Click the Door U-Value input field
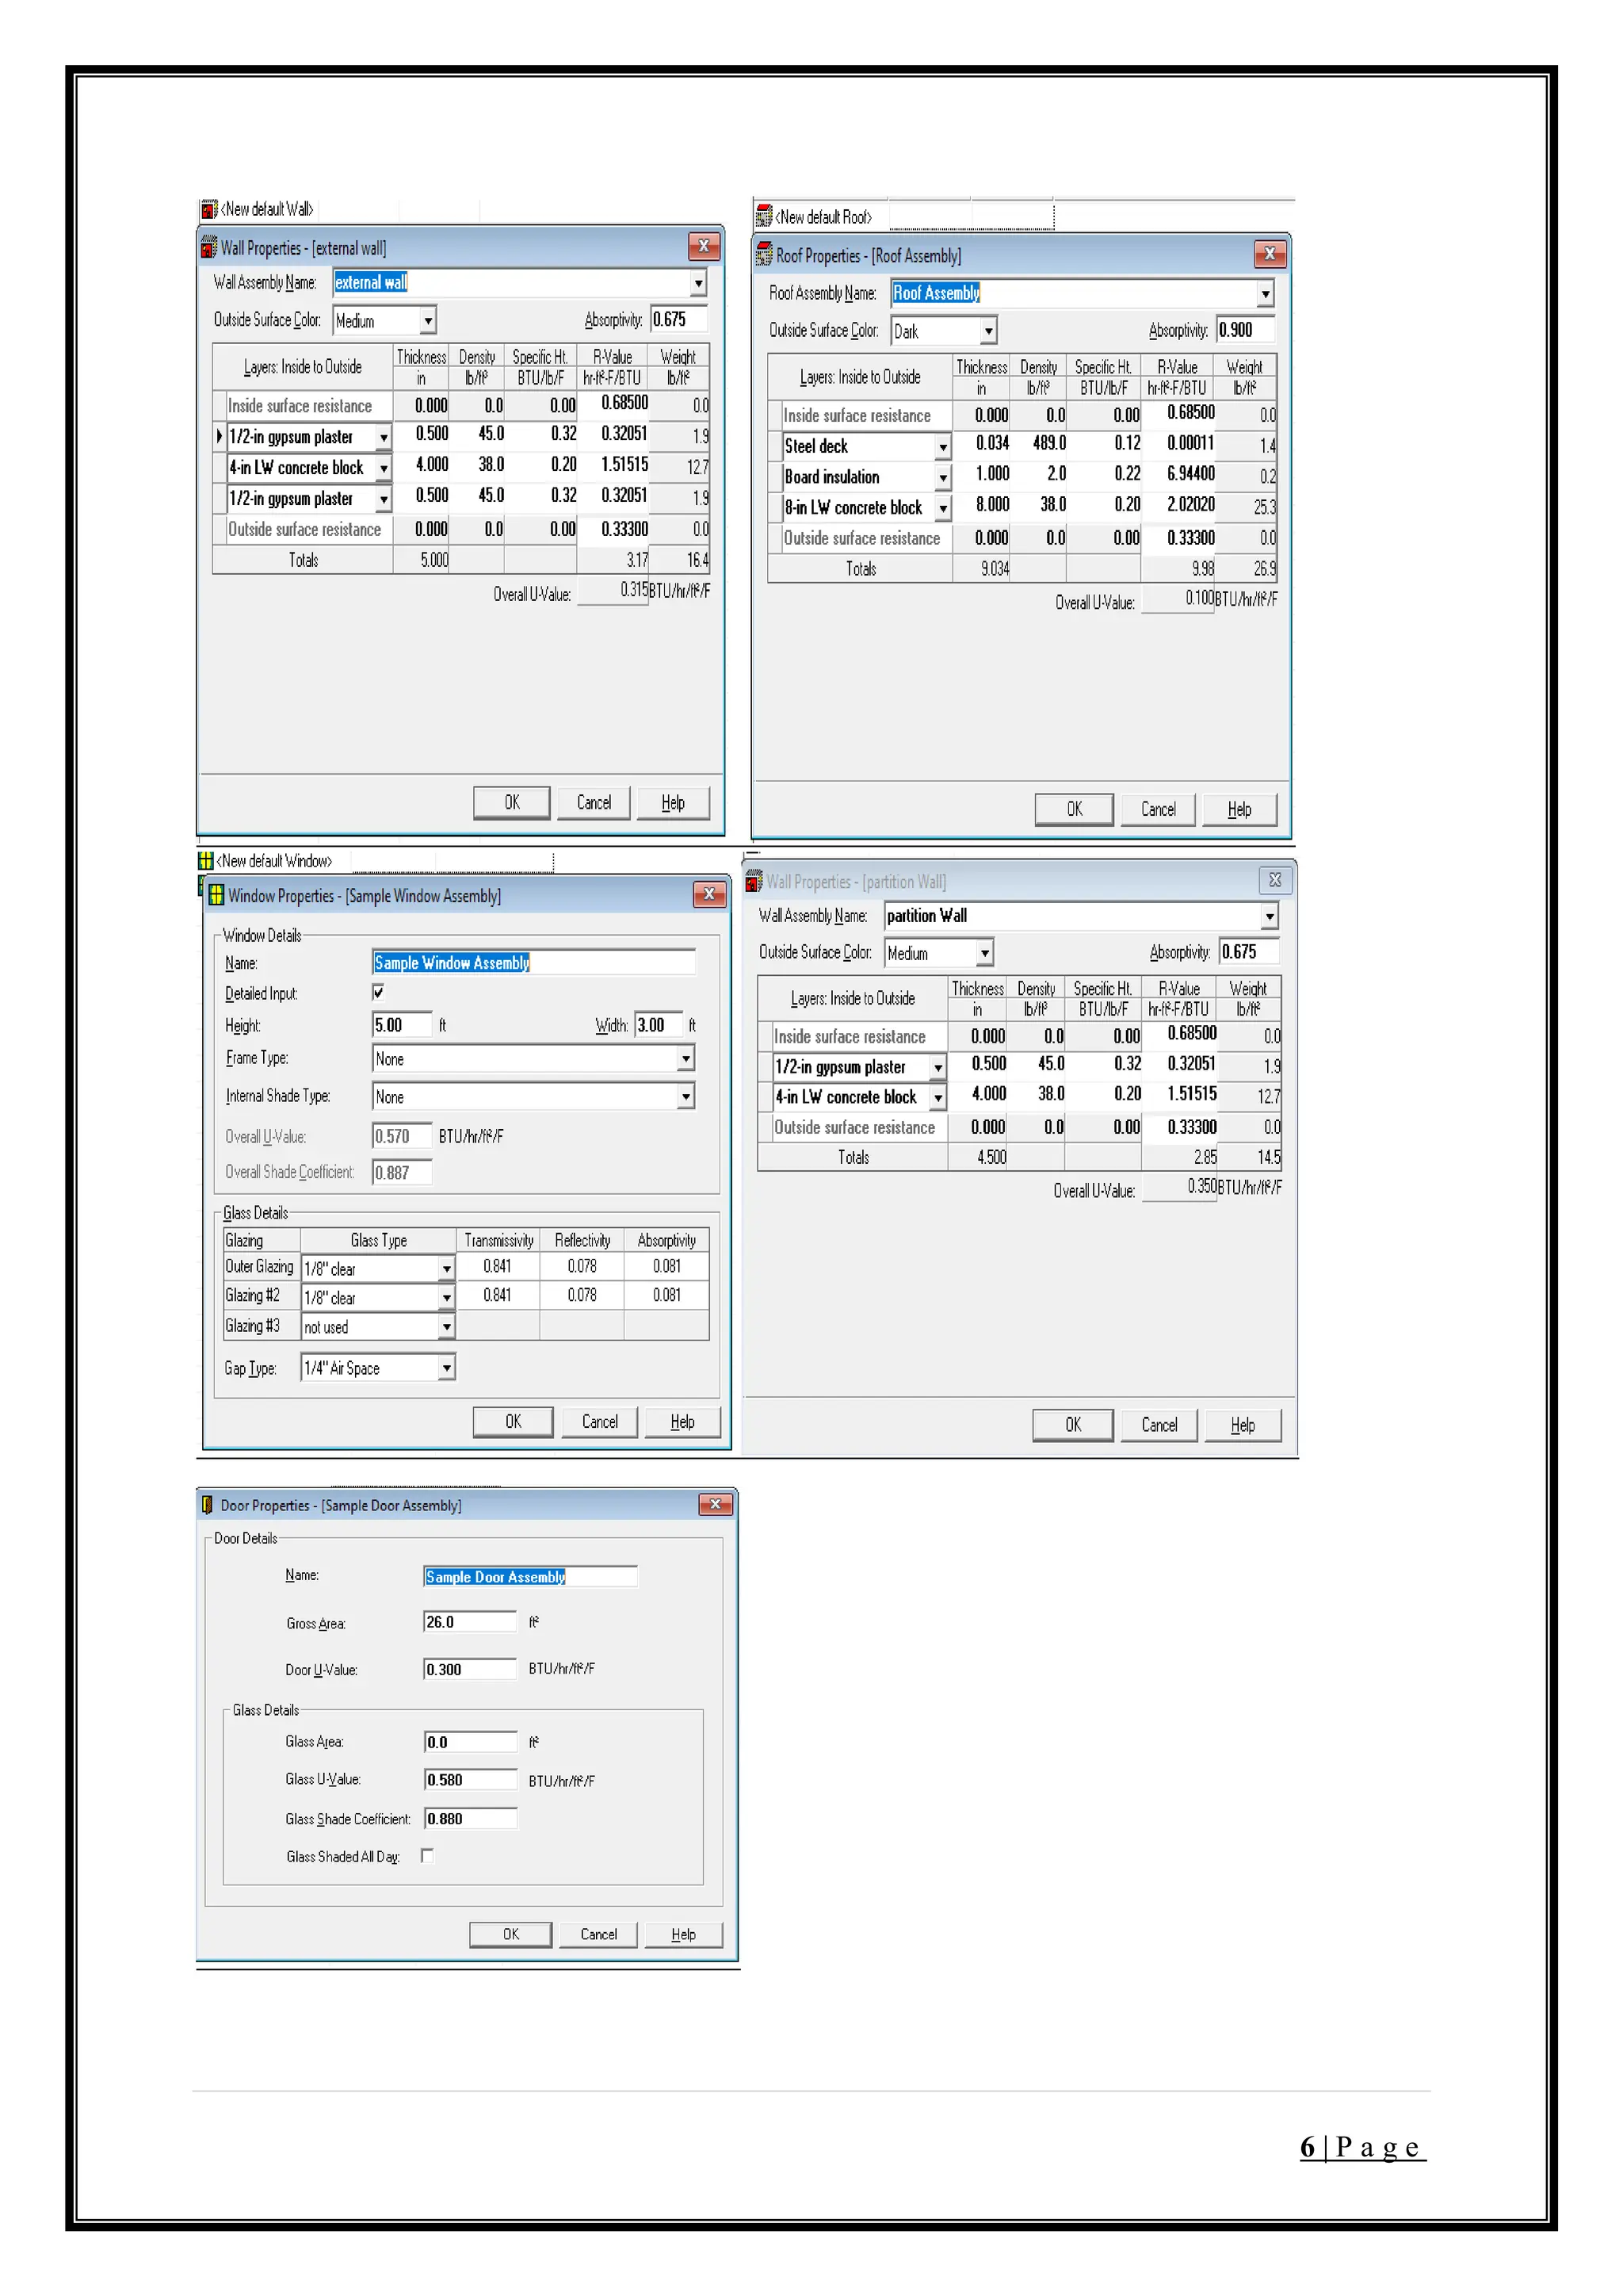Viewport: 1623px width, 2296px height. point(468,1669)
